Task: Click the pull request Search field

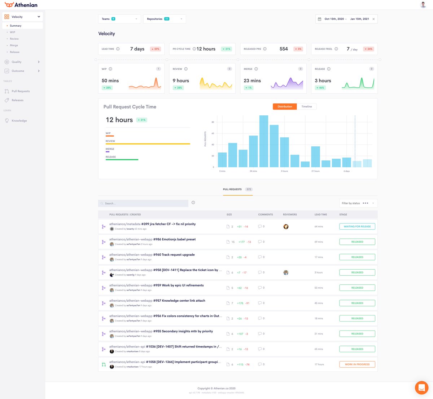Action: 143,204
